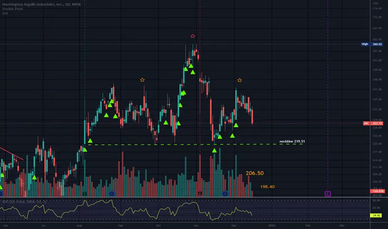Click the 233.00 price axis label
This screenshot has width=388, height=229.
click(377, 110)
